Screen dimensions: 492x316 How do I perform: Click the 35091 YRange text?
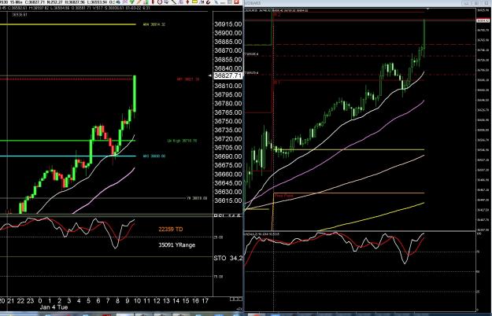(176, 245)
